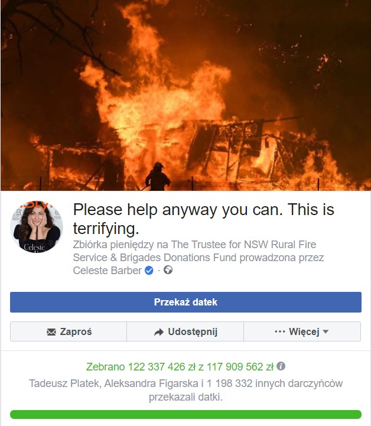Expand the Więcej dropdown arrow

tap(326, 331)
